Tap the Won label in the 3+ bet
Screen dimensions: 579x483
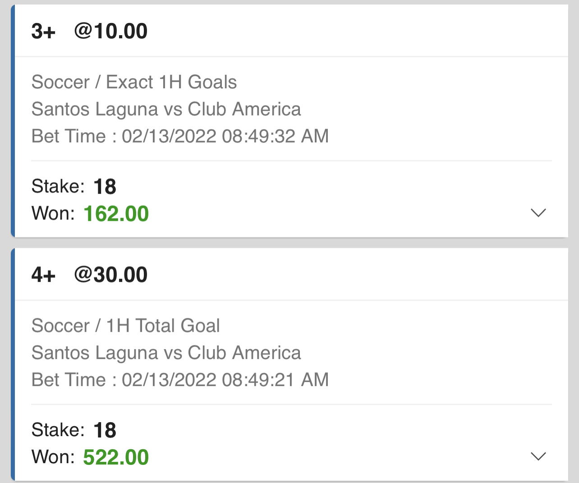53,214
